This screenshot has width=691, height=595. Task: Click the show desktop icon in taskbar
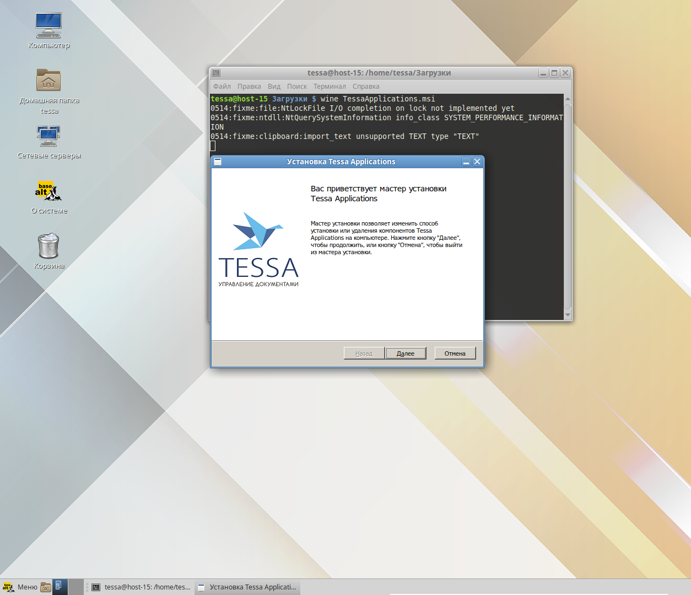coord(60,587)
